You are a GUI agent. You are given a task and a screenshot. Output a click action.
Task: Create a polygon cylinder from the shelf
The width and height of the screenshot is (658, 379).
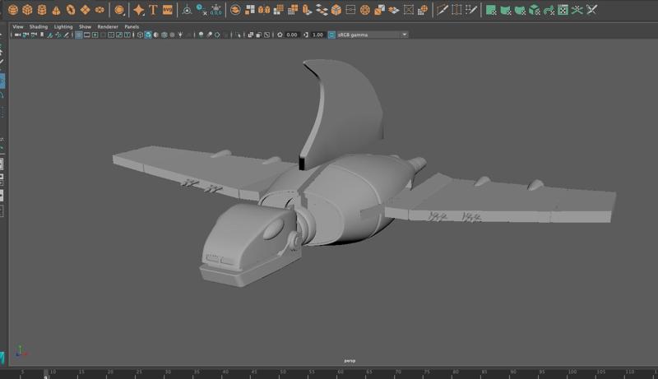(x=42, y=10)
